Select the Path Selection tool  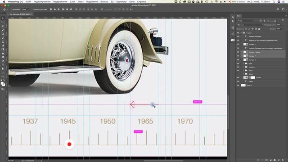pyautogui.click(x=3, y=69)
